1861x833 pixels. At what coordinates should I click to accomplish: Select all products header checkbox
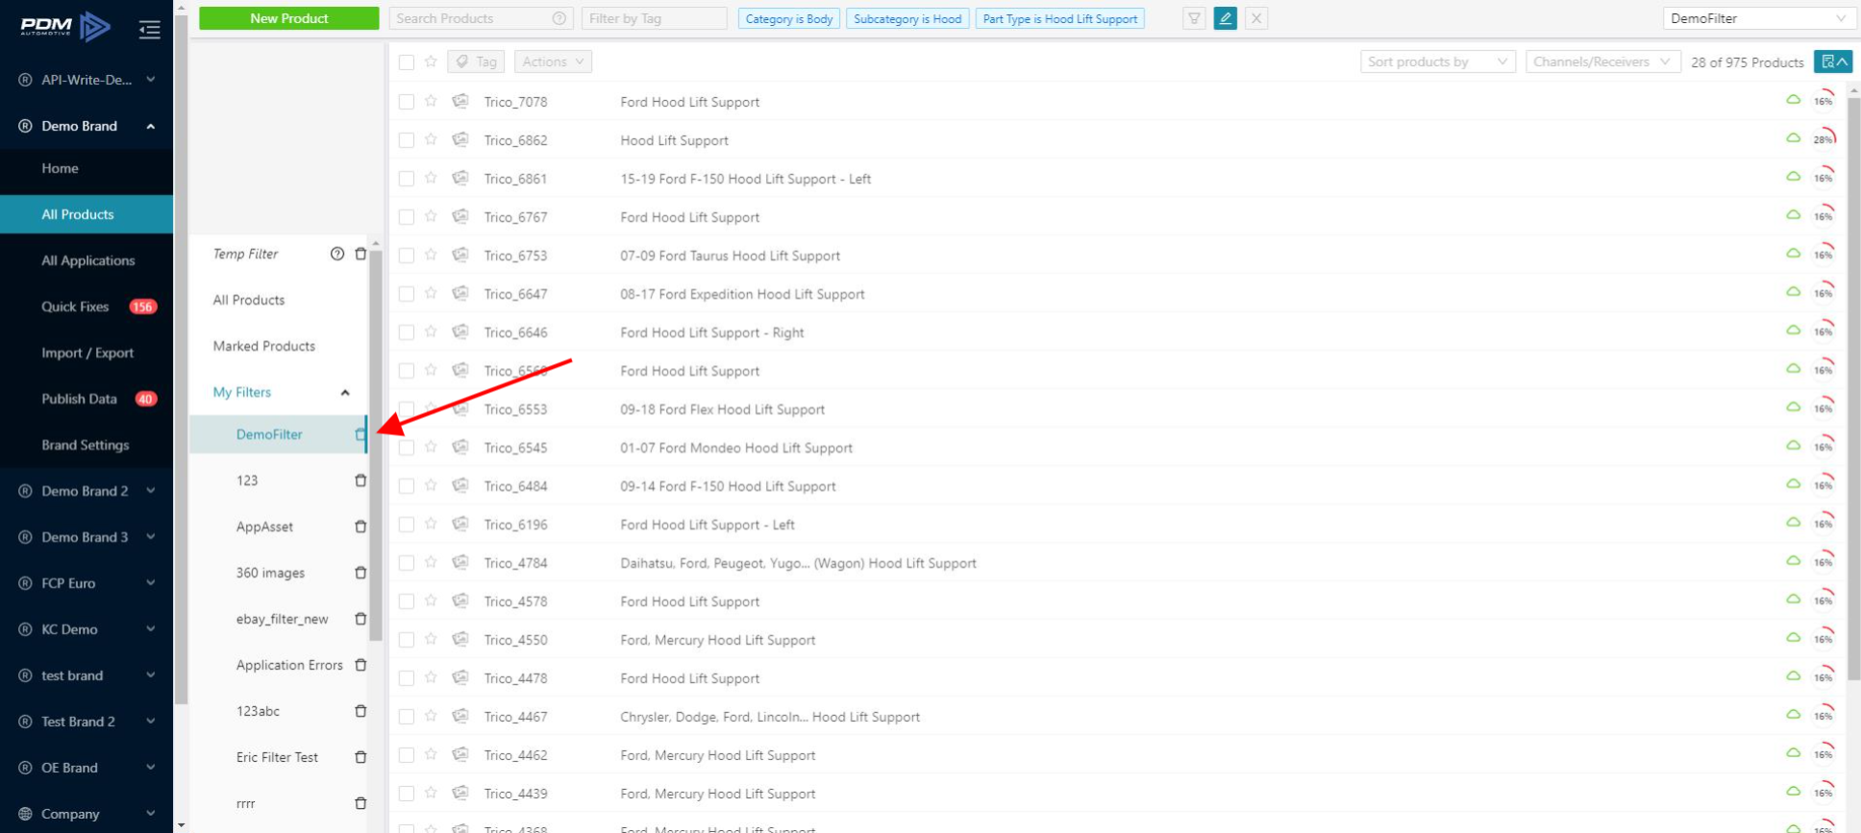pos(407,62)
